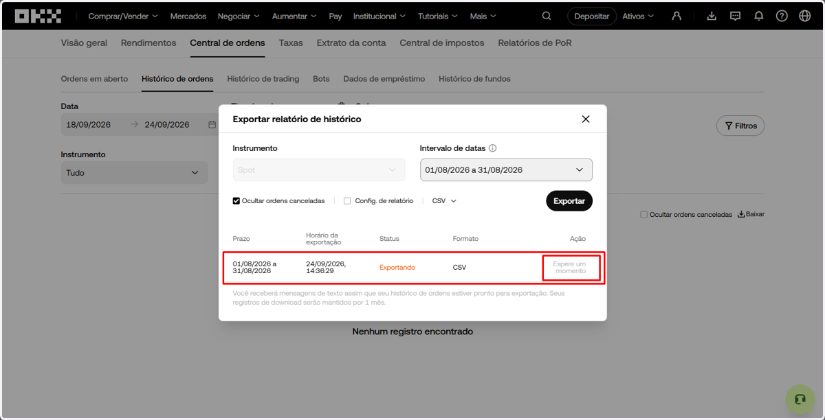Viewport: 825px width, 420px height.
Task: Open Histórico de trading sub-tab
Action: click(x=263, y=79)
